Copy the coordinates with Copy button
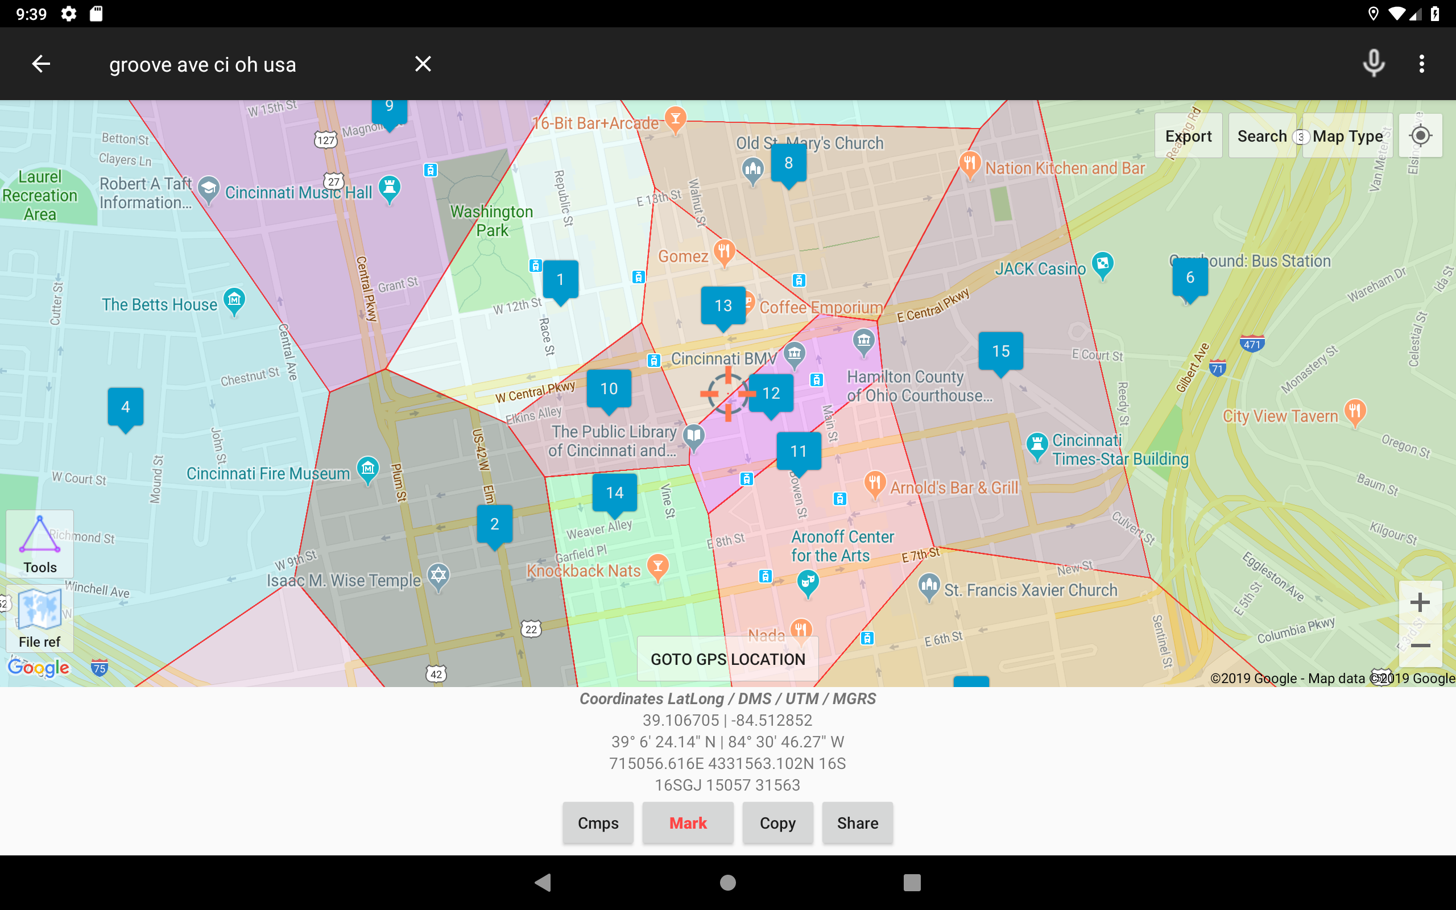Screen dimensions: 1456x910 tap(777, 823)
